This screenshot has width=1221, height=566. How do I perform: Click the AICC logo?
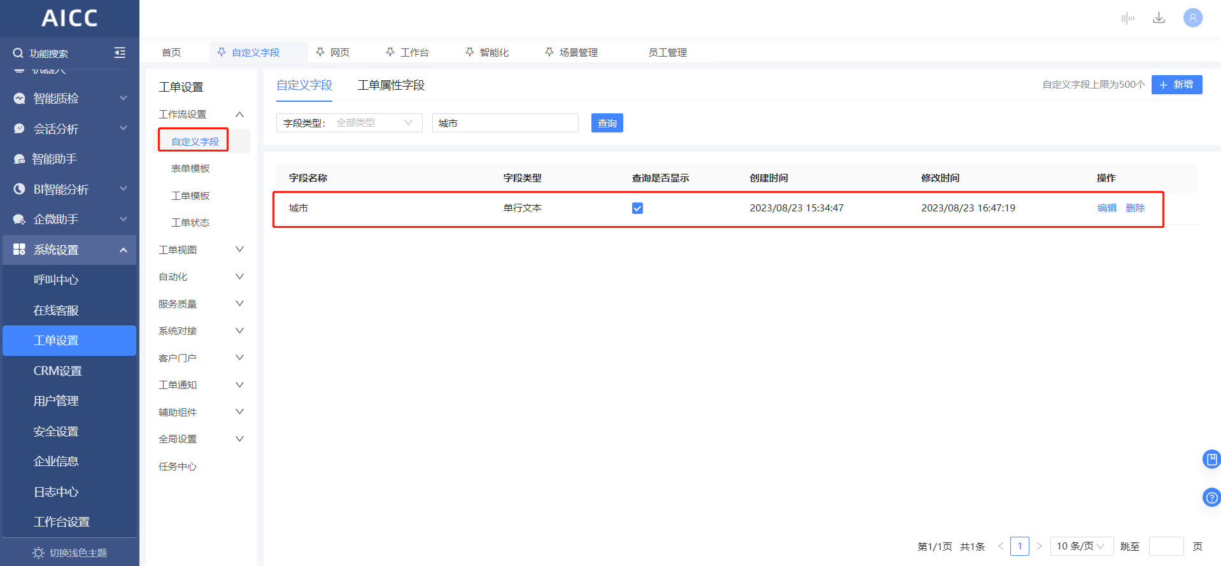[x=70, y=18]
